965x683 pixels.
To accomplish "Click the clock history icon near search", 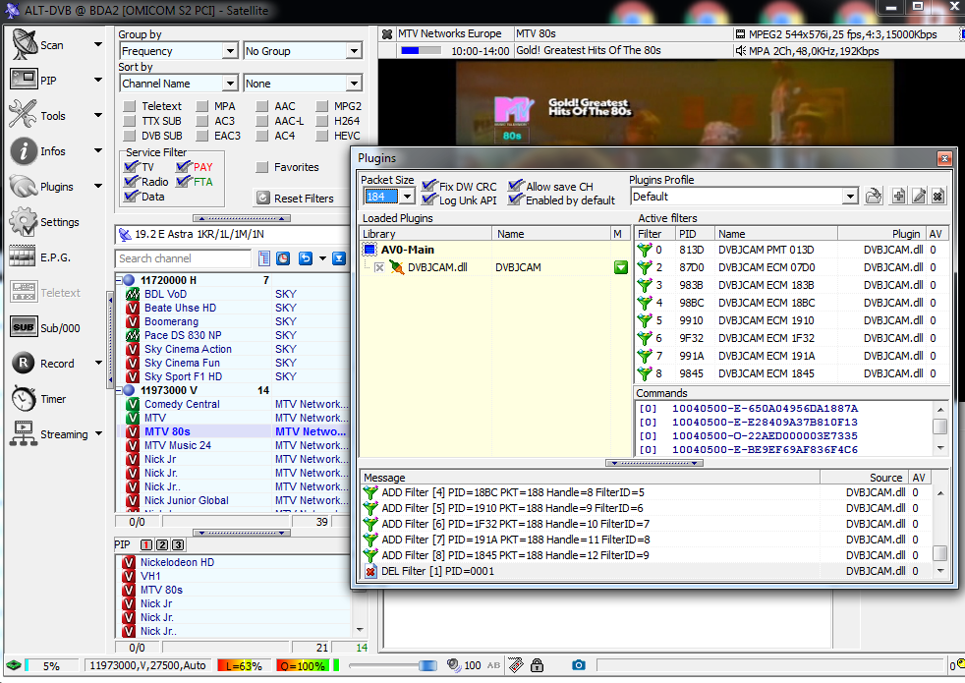I will (283, 258).
